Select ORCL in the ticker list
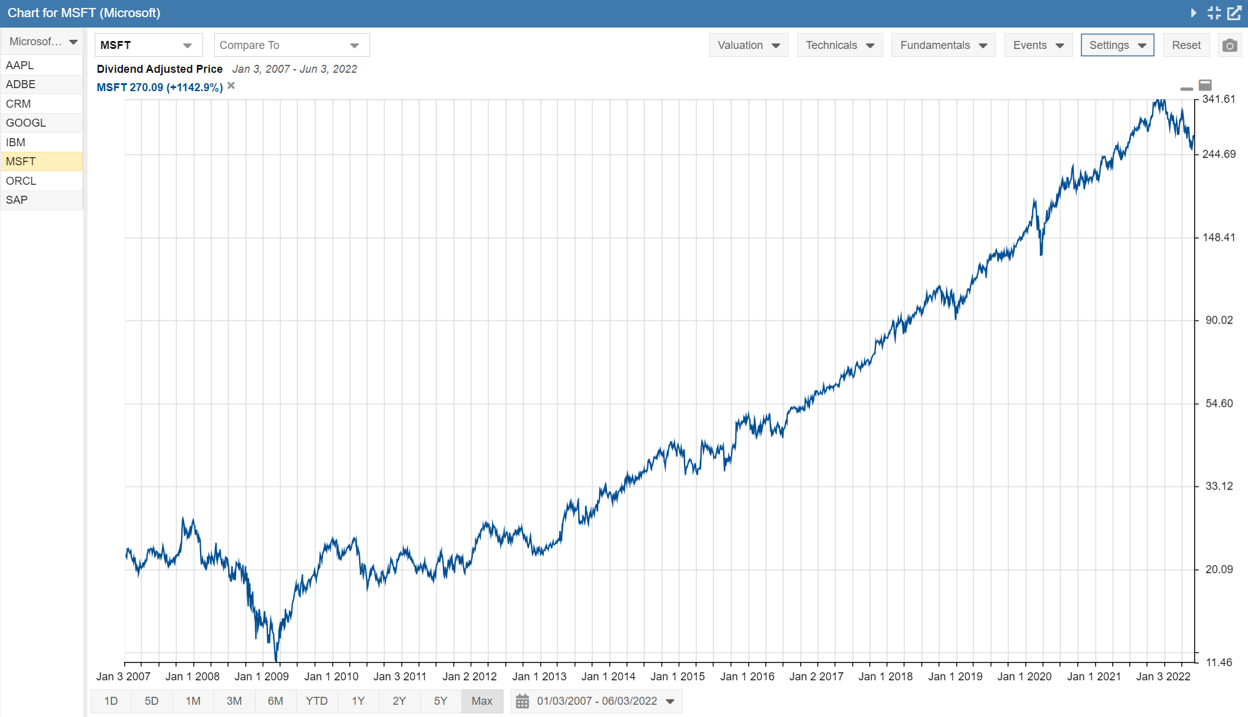The image size is (1248, 717). click(x=42, y=180)
